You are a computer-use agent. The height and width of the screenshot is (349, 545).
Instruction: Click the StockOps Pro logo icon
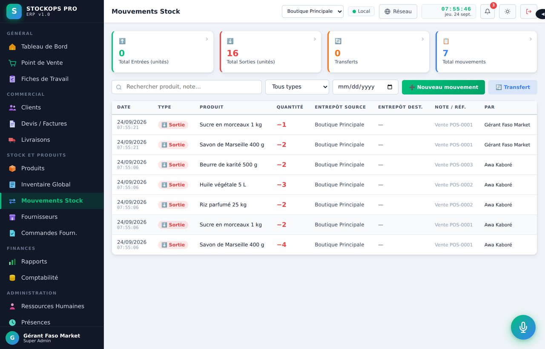(14, 11)
